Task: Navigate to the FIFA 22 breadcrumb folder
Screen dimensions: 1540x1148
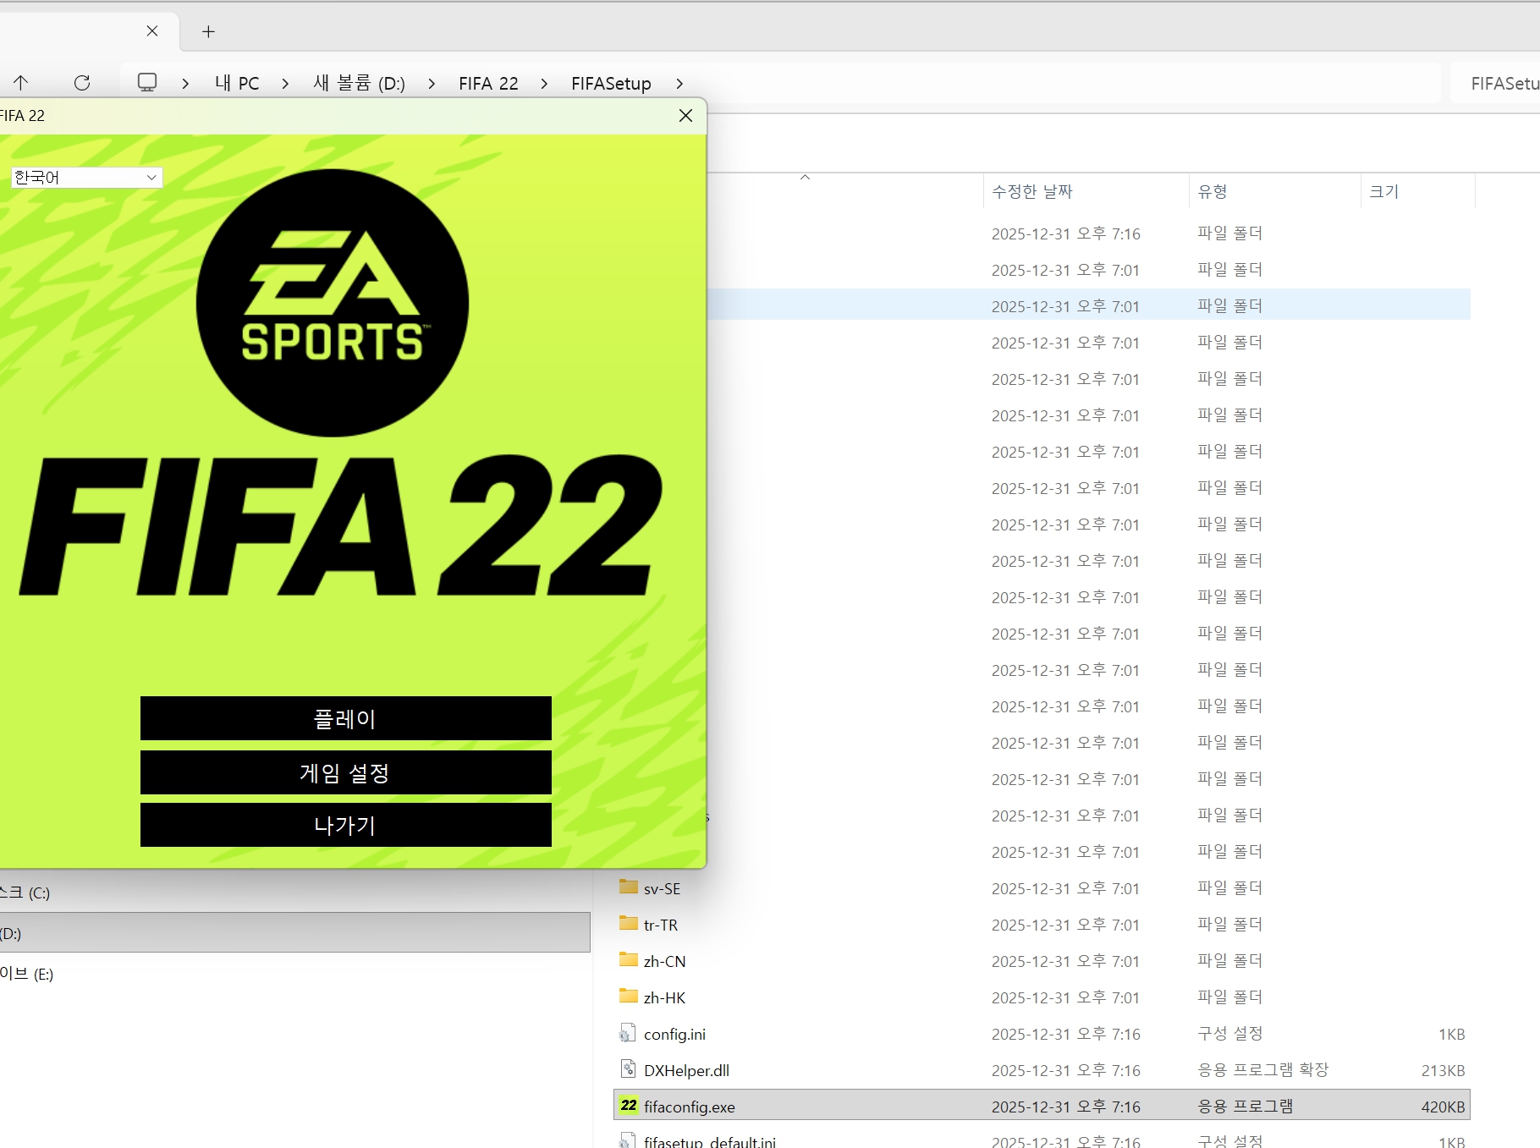Action: pos(488,83)
